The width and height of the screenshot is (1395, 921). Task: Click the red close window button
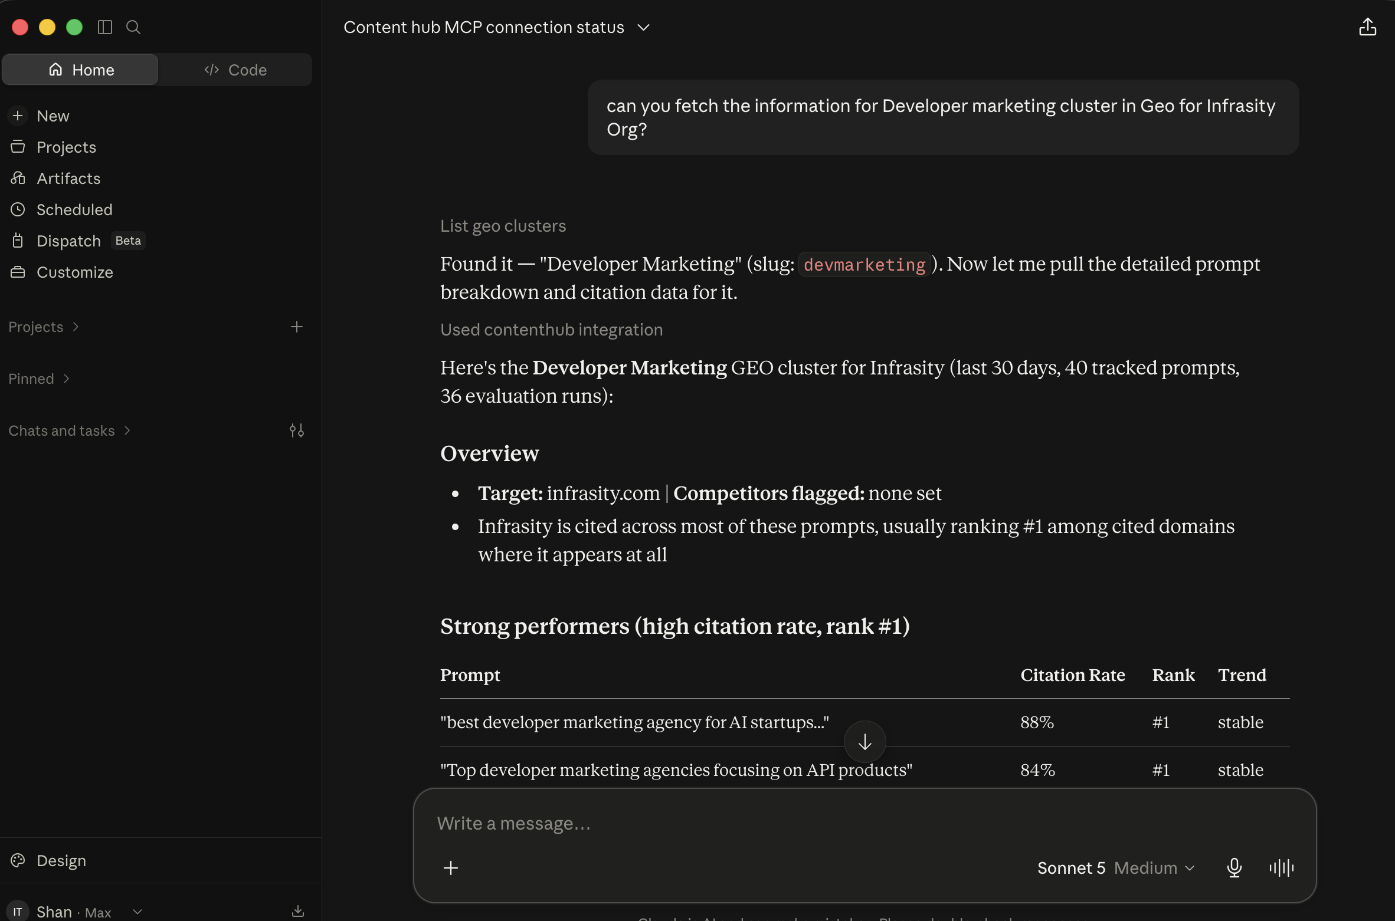pos(20,27)
